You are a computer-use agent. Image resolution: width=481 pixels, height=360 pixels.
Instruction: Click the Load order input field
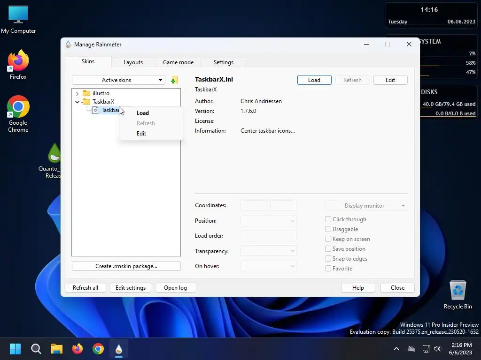pyautogui.click(x=268, y=236)
